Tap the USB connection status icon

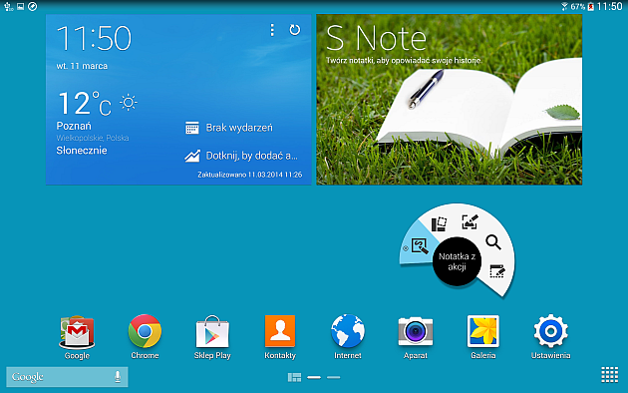(x=8, y=6)
